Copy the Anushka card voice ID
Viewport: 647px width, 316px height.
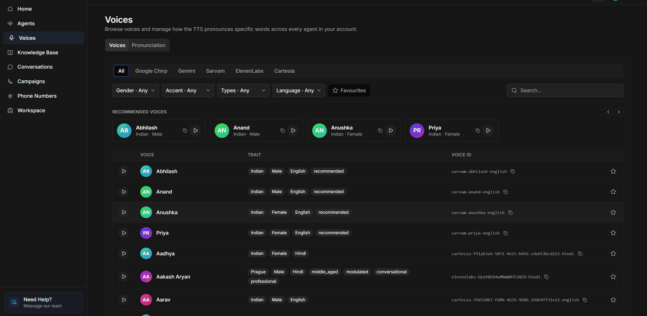click(380, 130)
